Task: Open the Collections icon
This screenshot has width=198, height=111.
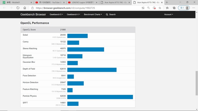Action: [174, 8]
